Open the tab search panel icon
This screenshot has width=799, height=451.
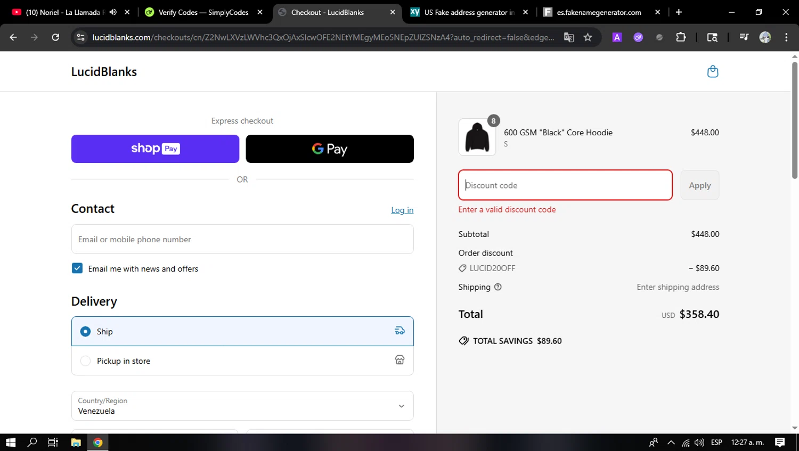(x=712, y=37)
